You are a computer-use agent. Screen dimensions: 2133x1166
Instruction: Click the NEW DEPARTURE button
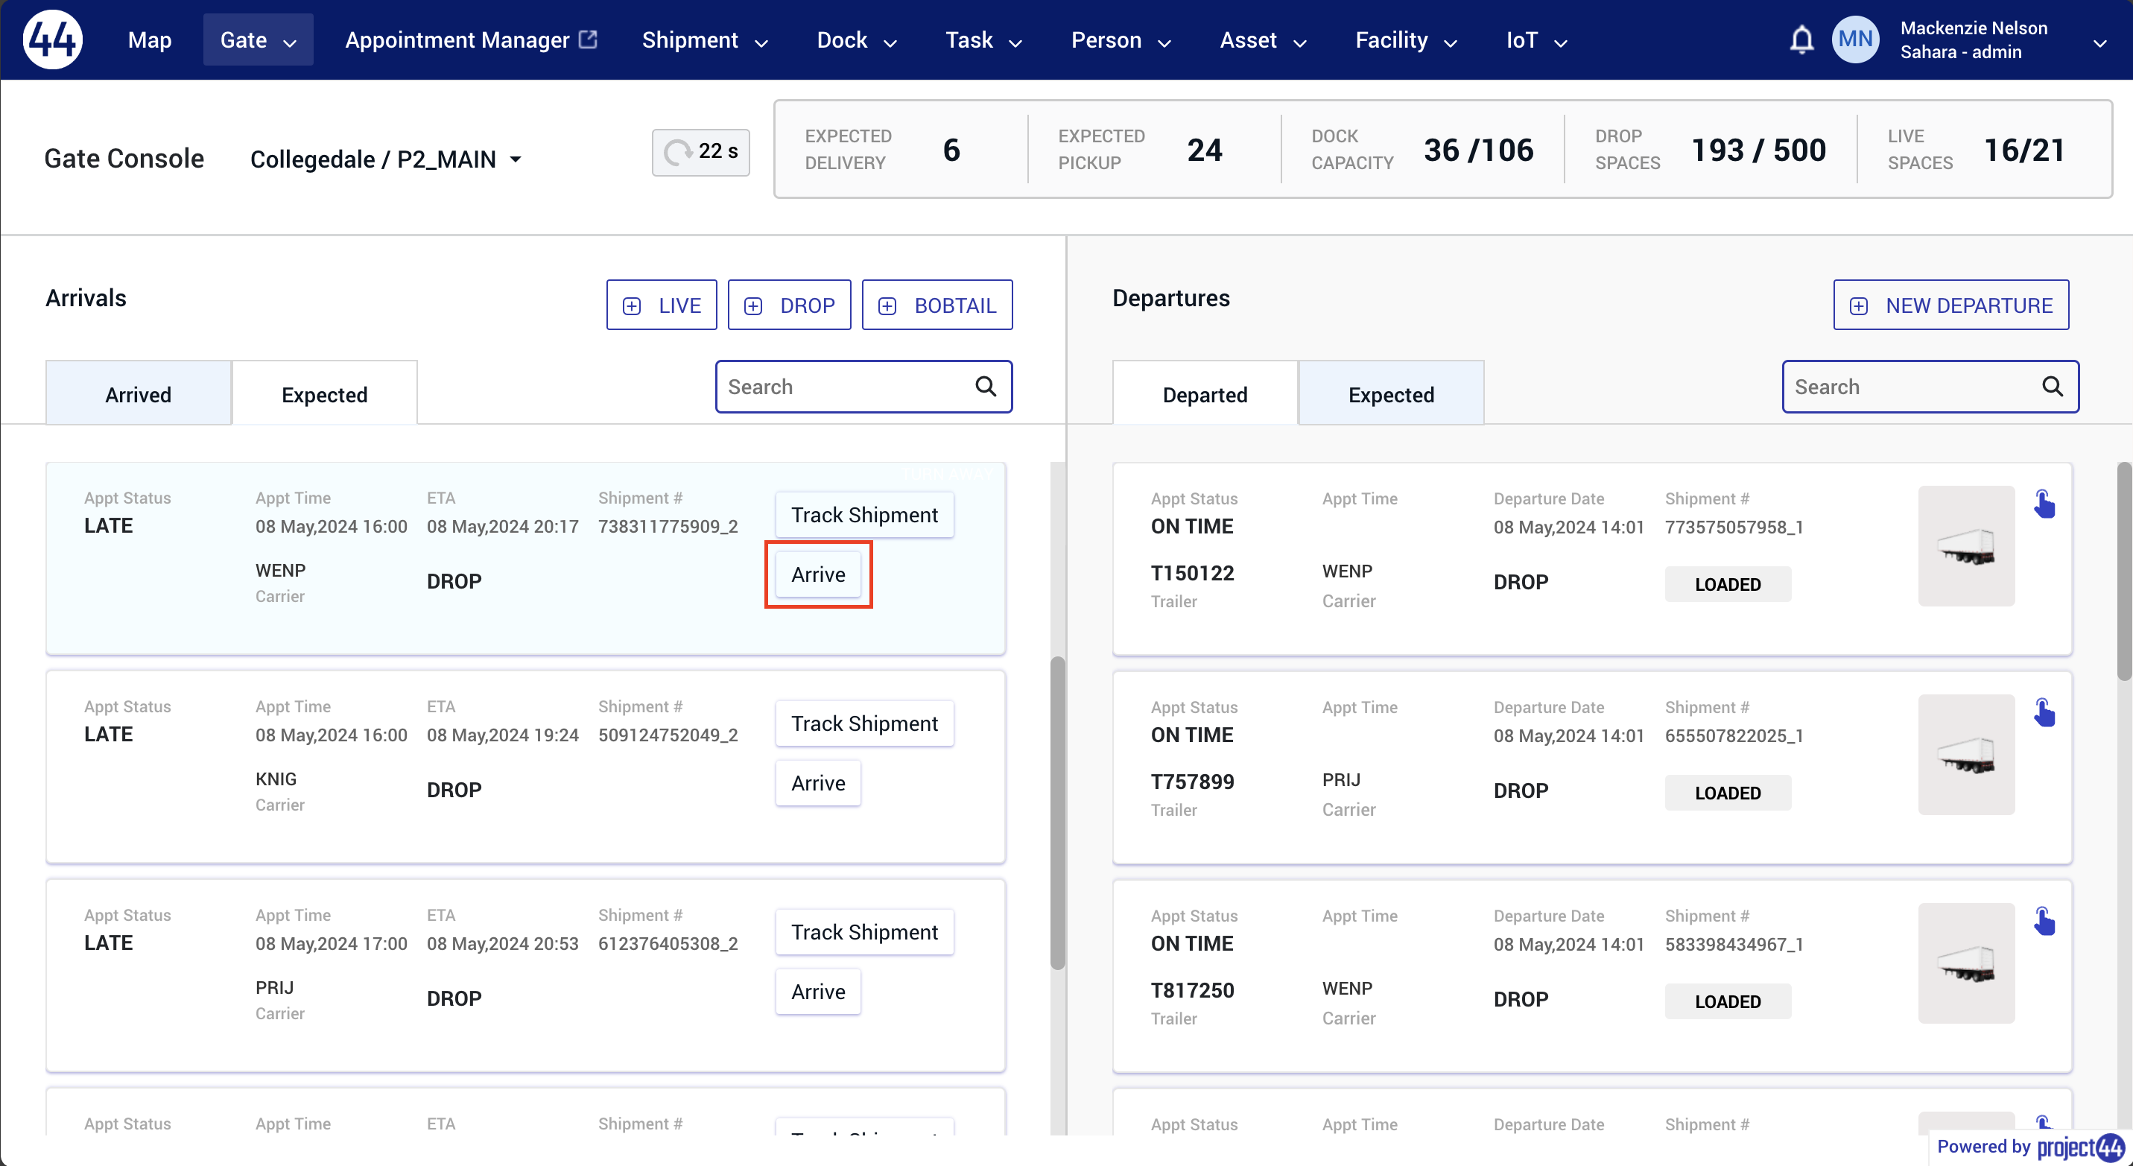click(1950, 305)
